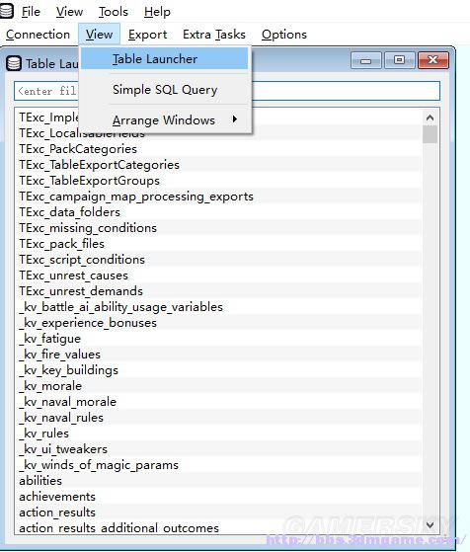Open the Extra Tasks menu
Image resolution: width=470 pixels, height=552 pixels.
click(214, 35)
